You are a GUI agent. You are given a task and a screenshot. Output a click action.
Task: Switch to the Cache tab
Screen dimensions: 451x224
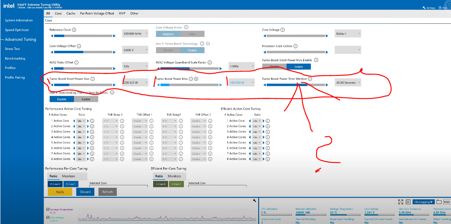(x=71, y=13)
